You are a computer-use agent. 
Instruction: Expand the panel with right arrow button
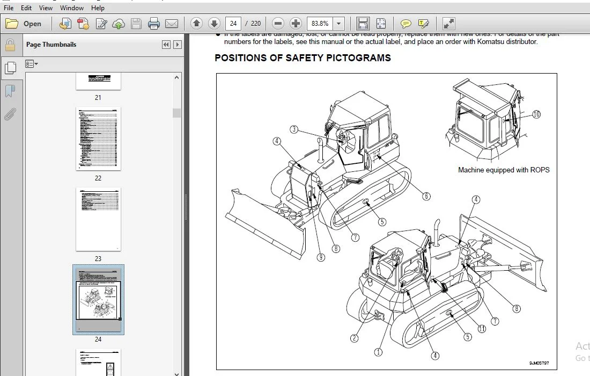pyautogui.click(x=177, y=45)
